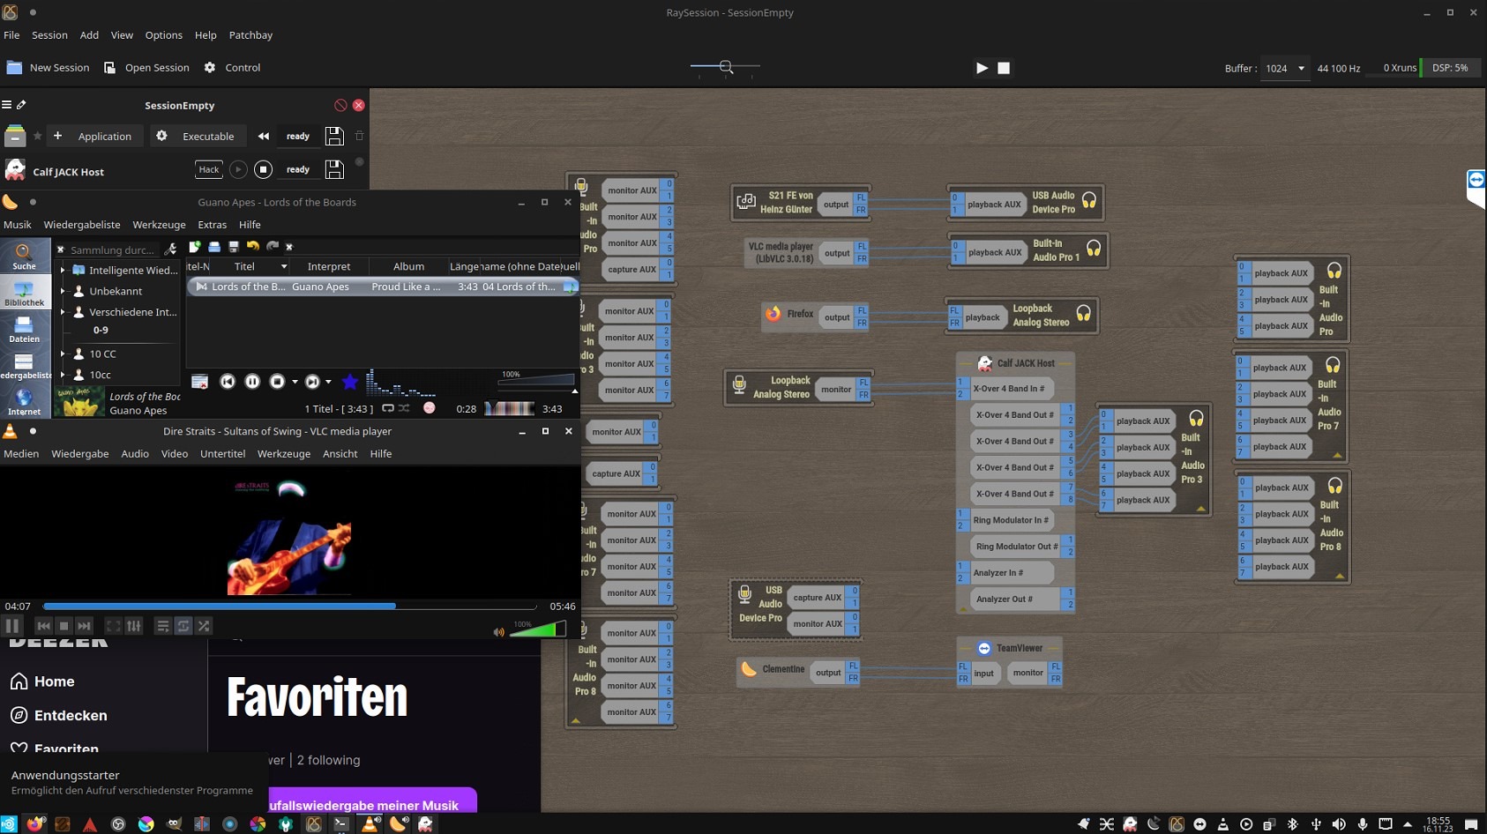Open the Session menu in RaySession
1487x834 pixels.
pyautogui.click(x=49, y=35)
